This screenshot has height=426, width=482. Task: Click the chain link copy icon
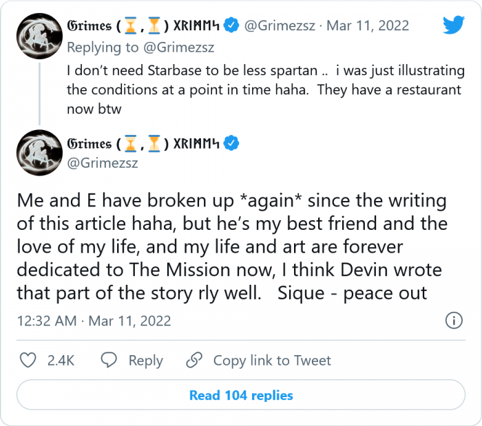195,360
